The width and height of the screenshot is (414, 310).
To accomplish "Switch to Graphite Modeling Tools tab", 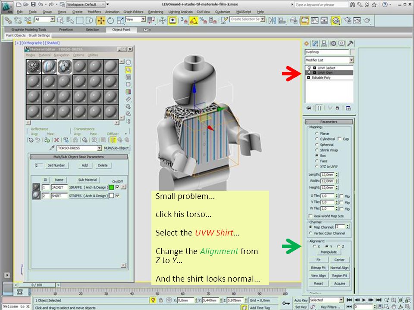I will (x=29, y=30).
